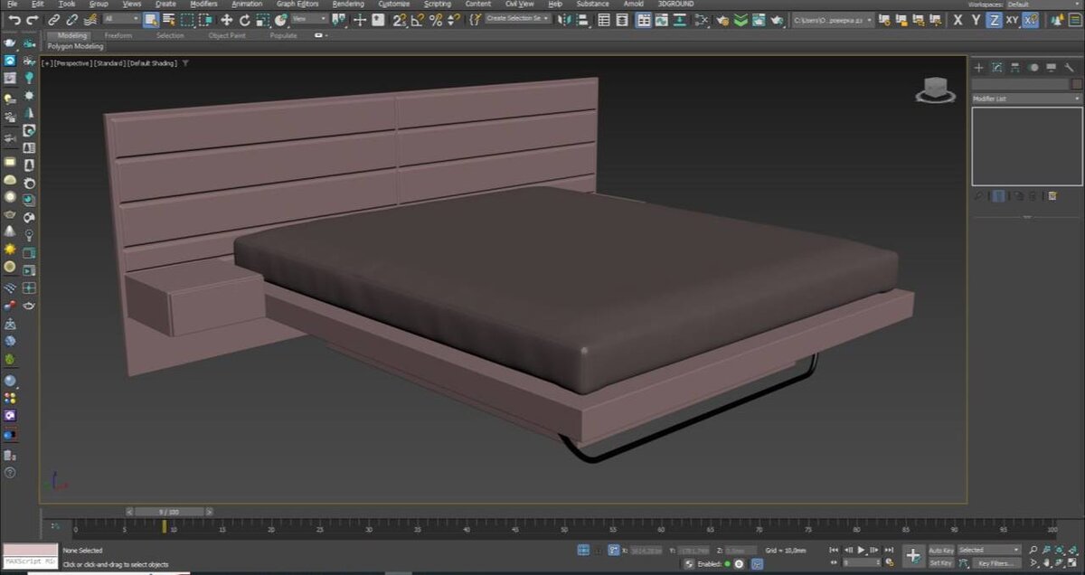This screenshot has width=1085, height=575.
Task: Click the time slider at frame 9/100
Action: 169,513
